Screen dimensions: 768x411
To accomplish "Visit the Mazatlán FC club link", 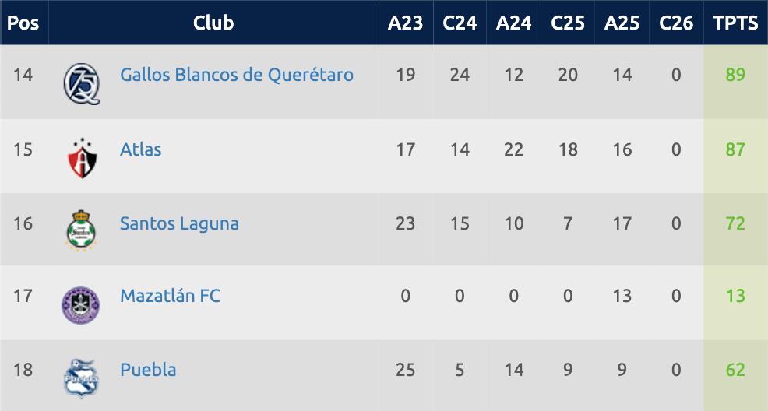I will (170, 296).
